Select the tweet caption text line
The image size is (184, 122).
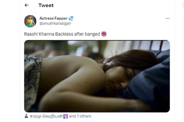[x=62, y=34]
